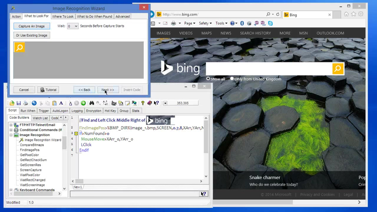
Task: Click the binoculars Find icon
Action: coord(91,103)
